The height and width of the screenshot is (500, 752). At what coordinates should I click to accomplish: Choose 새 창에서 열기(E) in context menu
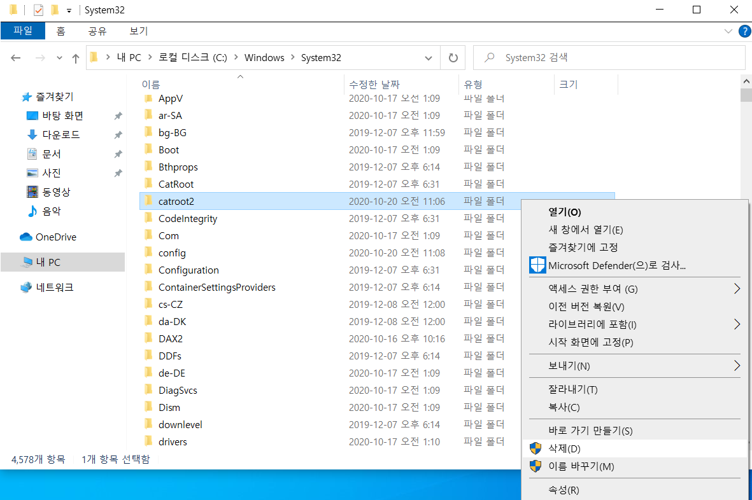coord(634,230)
